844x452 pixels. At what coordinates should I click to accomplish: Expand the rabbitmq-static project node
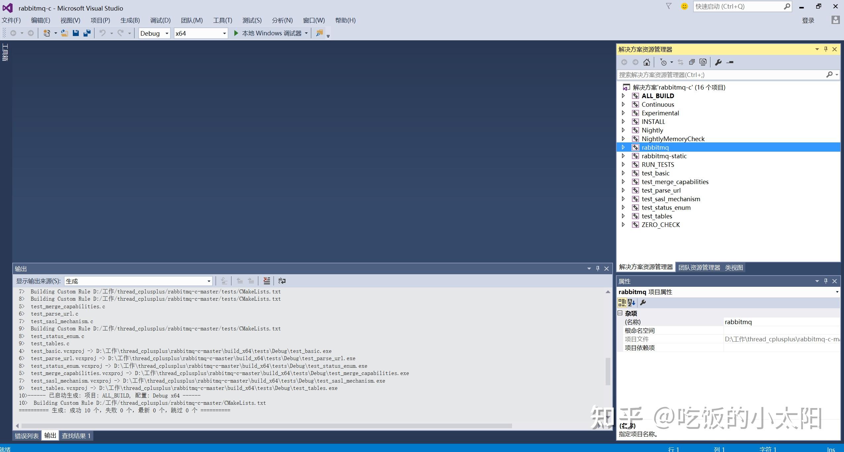point(624,156)
